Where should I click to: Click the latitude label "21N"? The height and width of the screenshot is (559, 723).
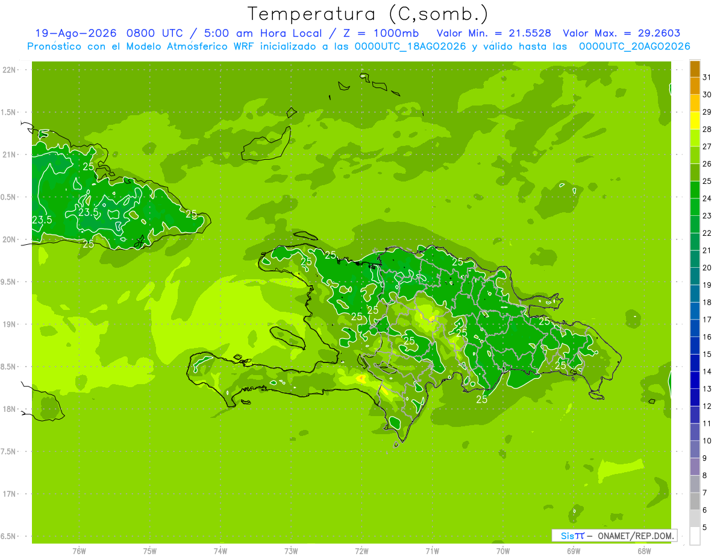point(9,154)
